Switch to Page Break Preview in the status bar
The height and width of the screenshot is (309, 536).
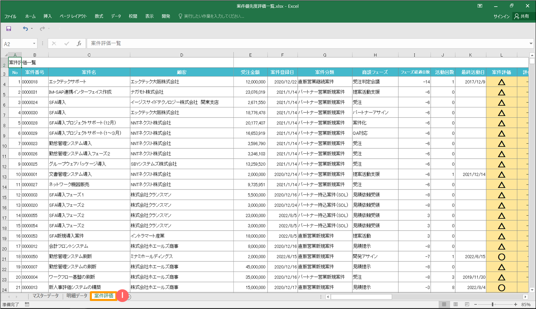pos(467,304)
